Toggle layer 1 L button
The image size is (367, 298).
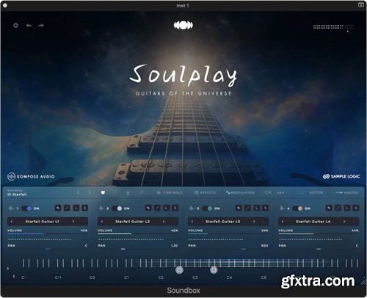click(76, 208)
